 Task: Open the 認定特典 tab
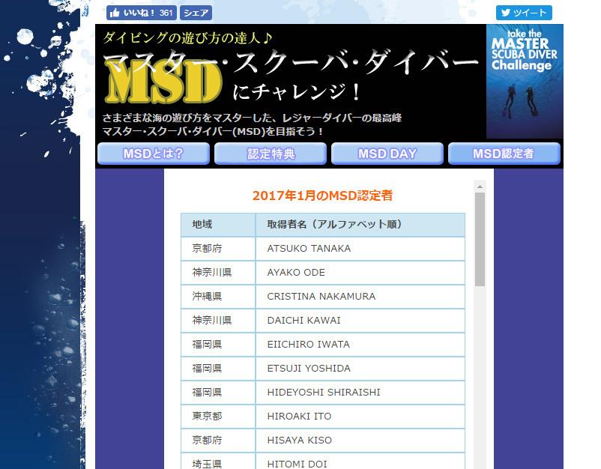pos(271,154)
